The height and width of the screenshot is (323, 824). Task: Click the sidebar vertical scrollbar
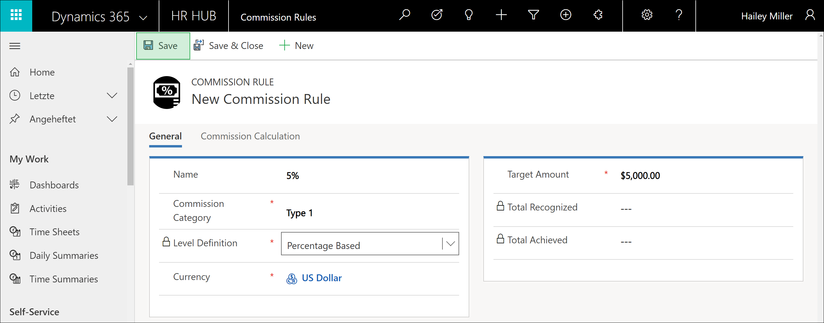coord(130,127)
